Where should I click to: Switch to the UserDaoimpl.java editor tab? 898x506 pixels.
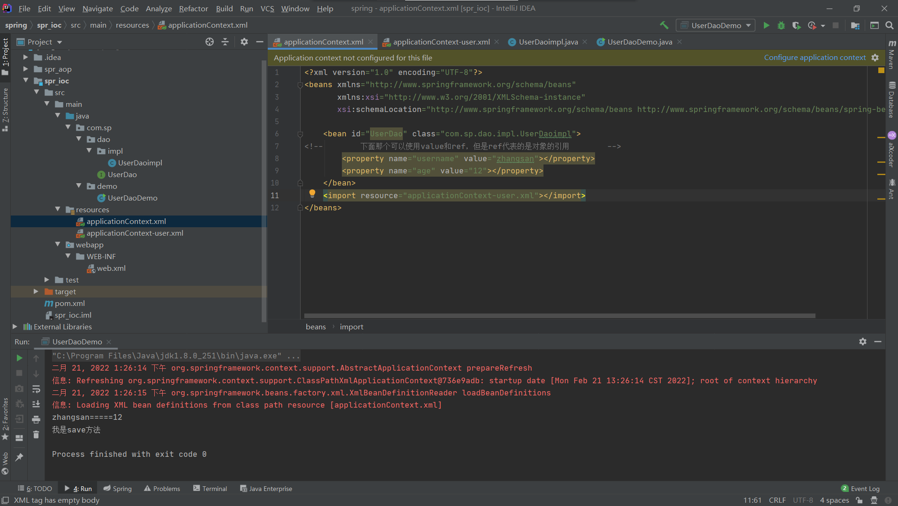click(x=548, y=42)
